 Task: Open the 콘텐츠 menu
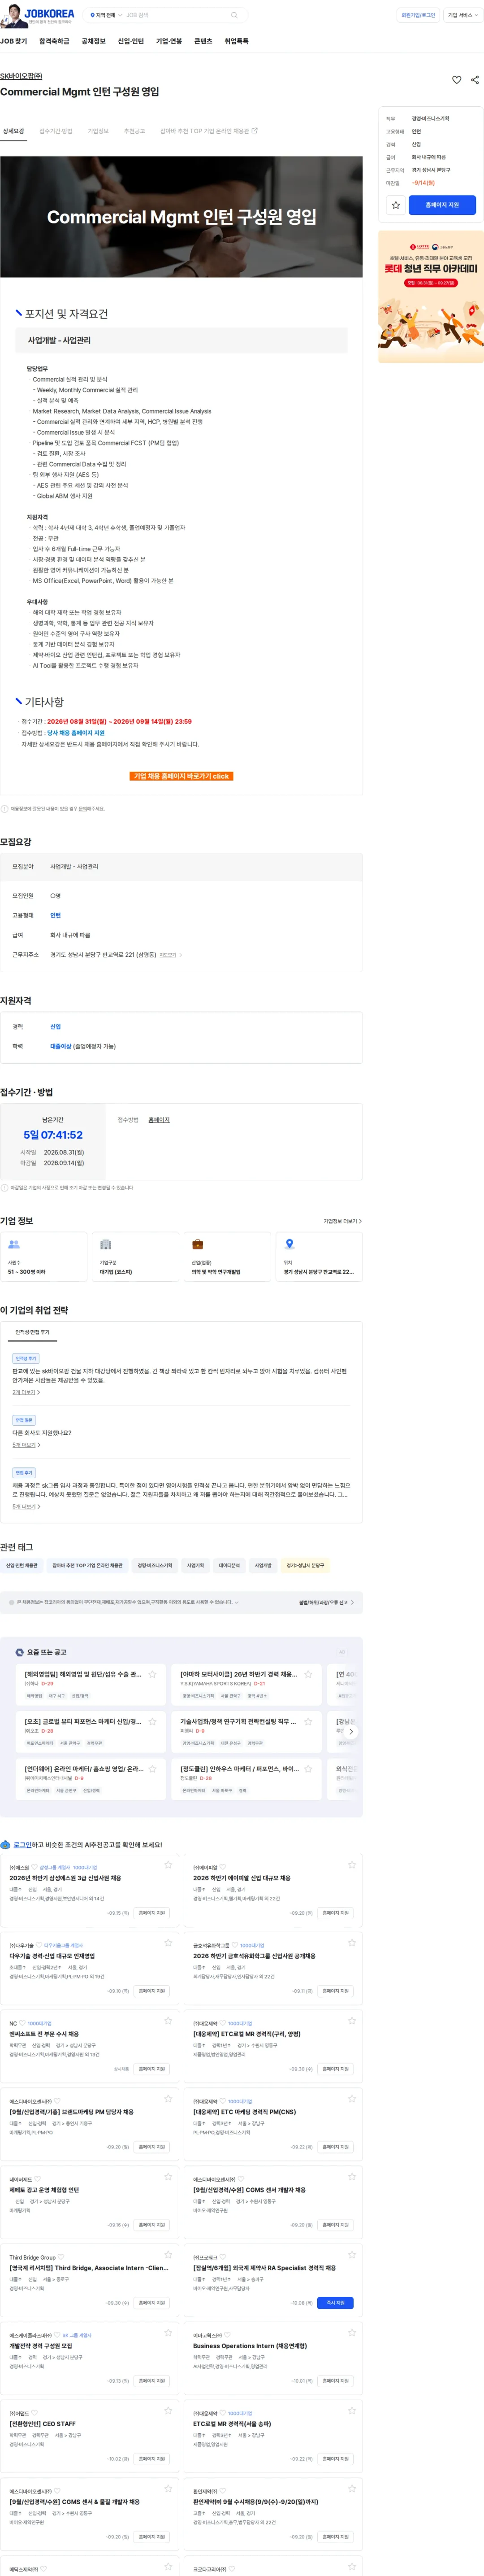pos(203,41)
